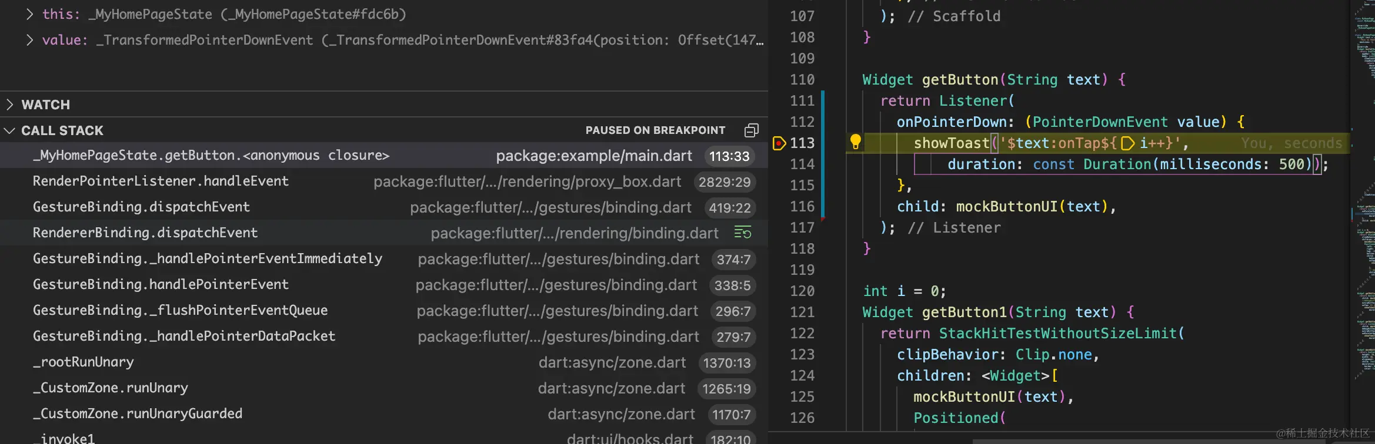
Task: Click 'package:flutter/.../rendering/binding.dart' source path
Action: [x=575, y=233]
